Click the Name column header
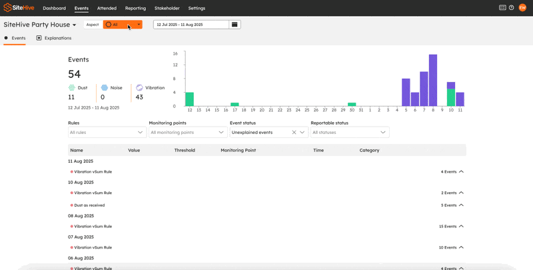The height and width of the screenshot is (270, 533). (x=77, y=150)
